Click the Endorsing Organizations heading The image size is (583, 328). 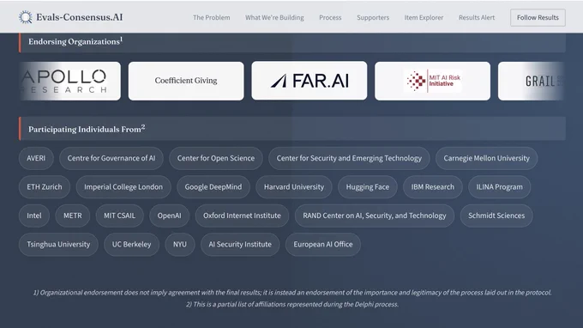pyautogui.click(x=75, y=41)
